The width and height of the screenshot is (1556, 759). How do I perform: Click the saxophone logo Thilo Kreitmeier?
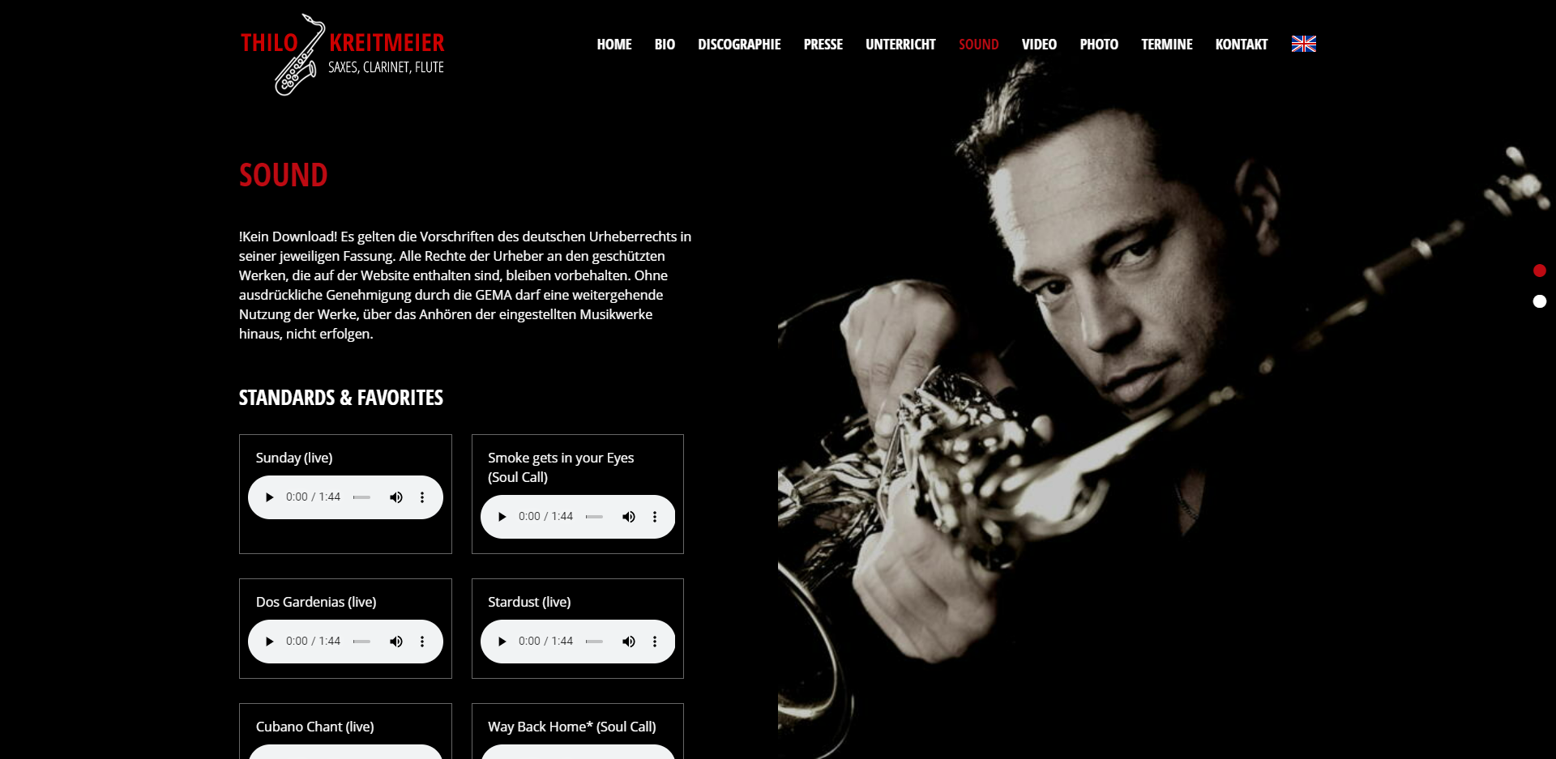[x=342, y=54]
